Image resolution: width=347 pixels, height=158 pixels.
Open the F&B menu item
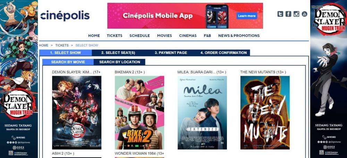(208, 36)
